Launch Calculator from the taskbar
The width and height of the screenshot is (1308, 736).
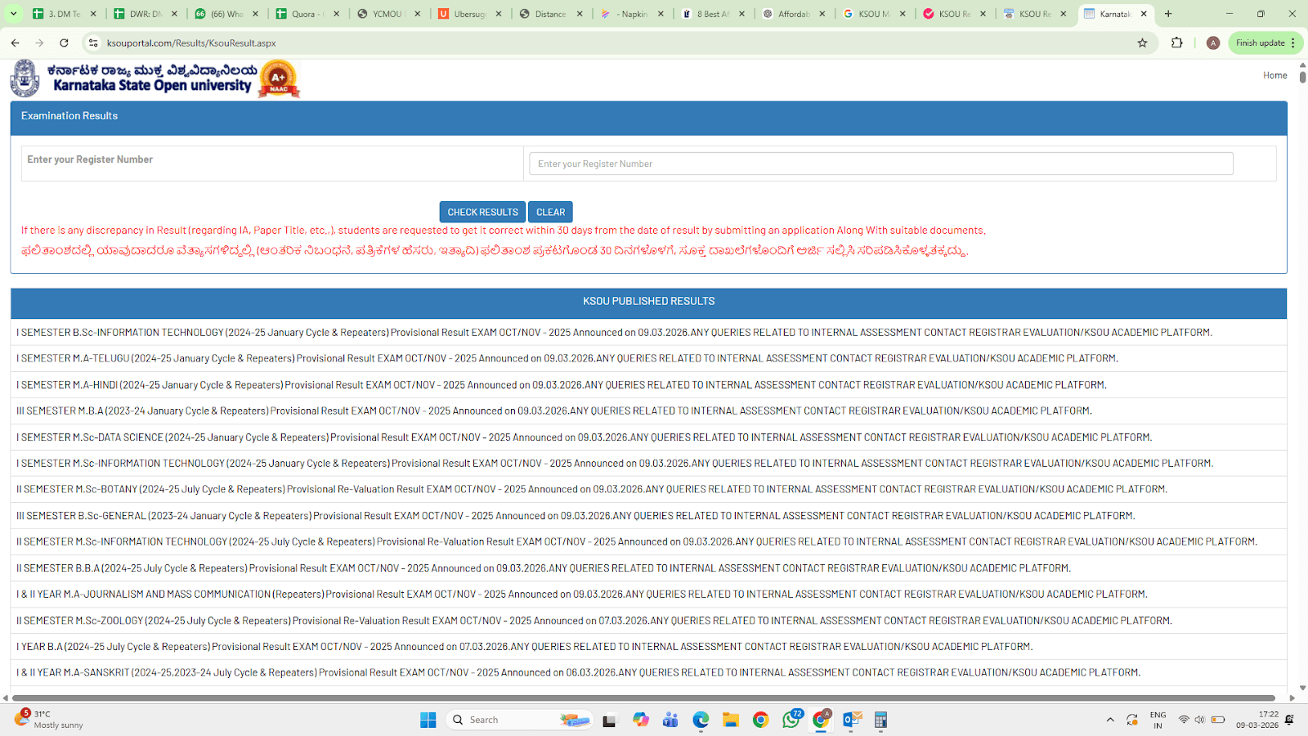(x=880, y=720)
